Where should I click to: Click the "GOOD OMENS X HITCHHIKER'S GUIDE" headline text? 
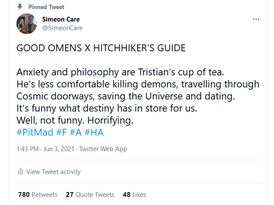(x=101, y=48)
